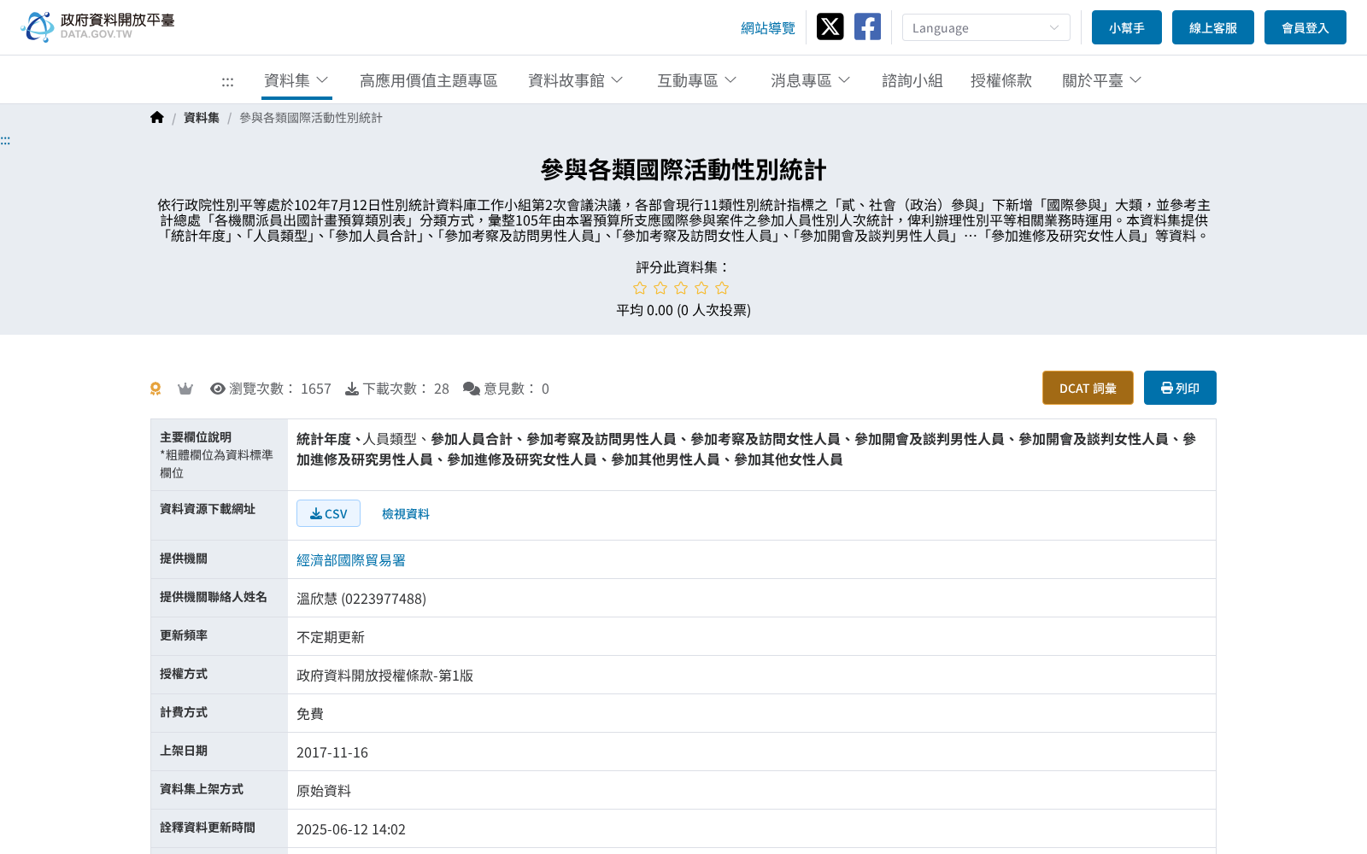Expand the 資料集 menu

pyautogui.click(x=296, y=80)
